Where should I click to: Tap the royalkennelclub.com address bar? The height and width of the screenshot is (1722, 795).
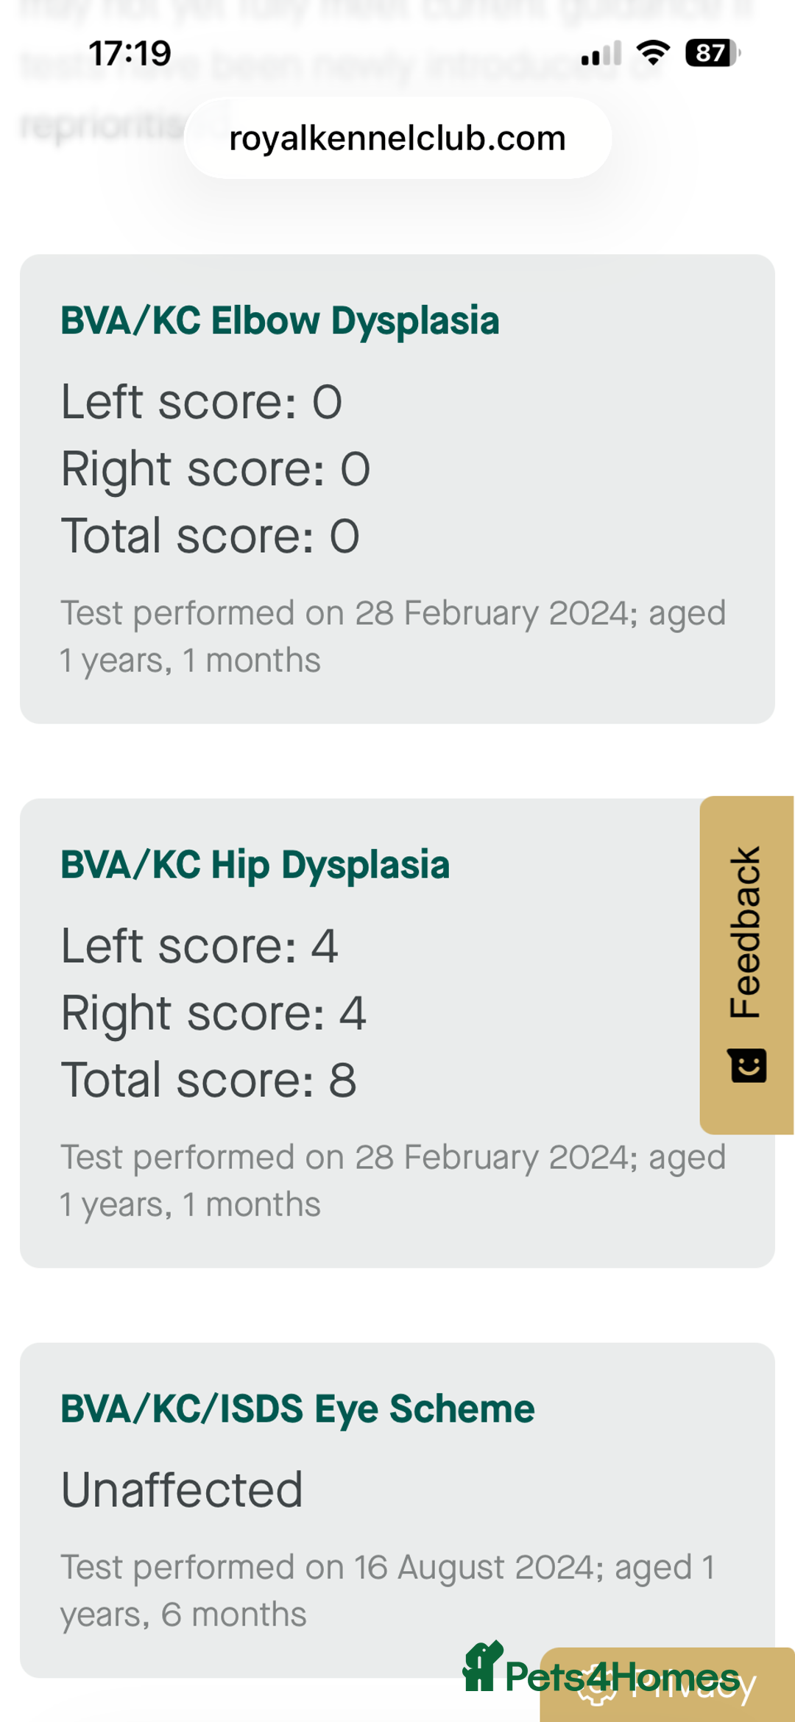397,138
